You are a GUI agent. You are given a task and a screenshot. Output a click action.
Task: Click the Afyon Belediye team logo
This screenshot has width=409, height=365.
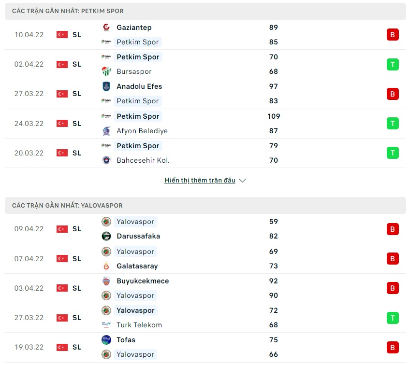point(106,131)
